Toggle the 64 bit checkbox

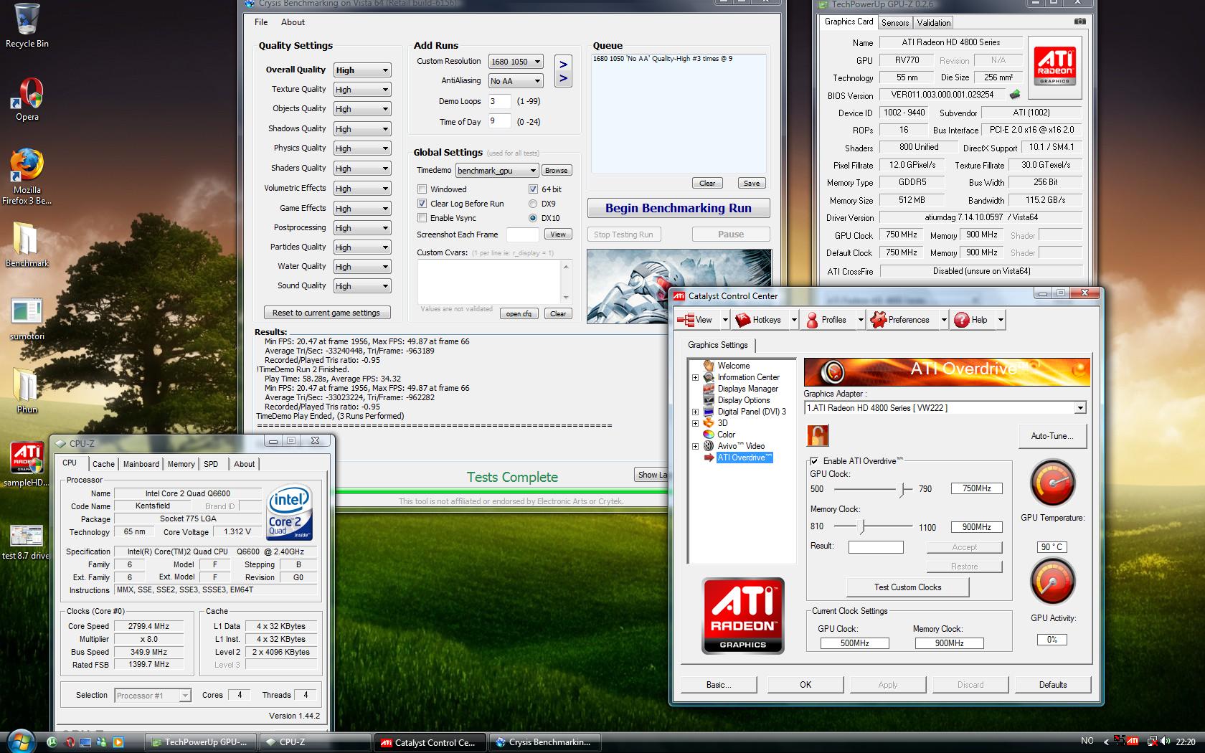click(x=533, y=189)
